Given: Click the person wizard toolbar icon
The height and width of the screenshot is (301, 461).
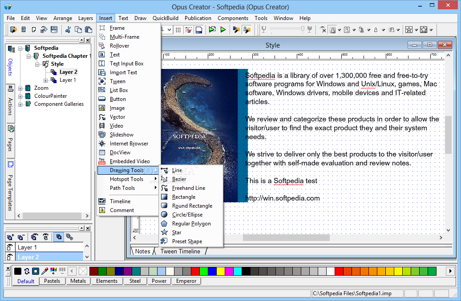Looking at the screenshot, I should tap(247, 30).
